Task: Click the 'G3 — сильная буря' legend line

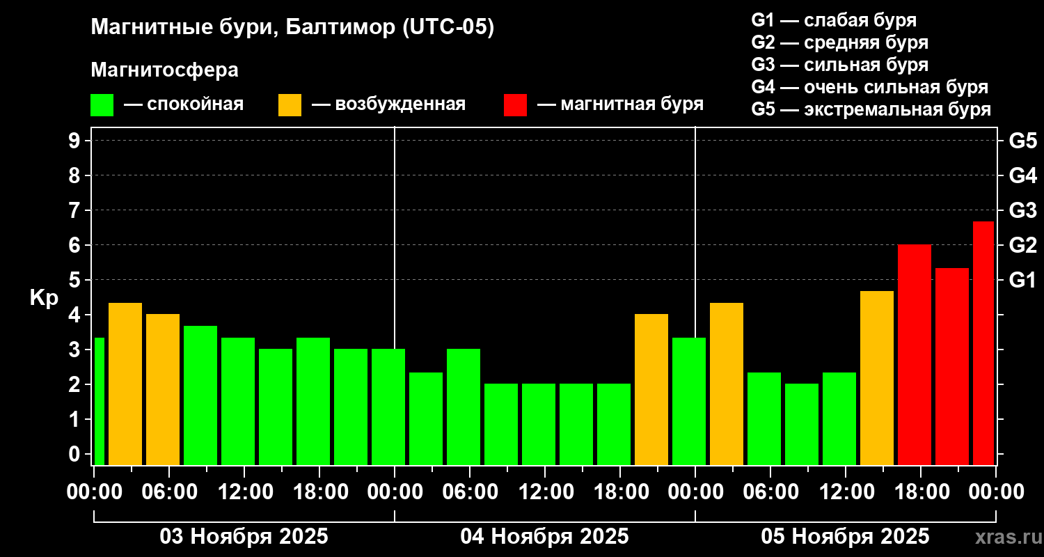Action: (840, 65)
